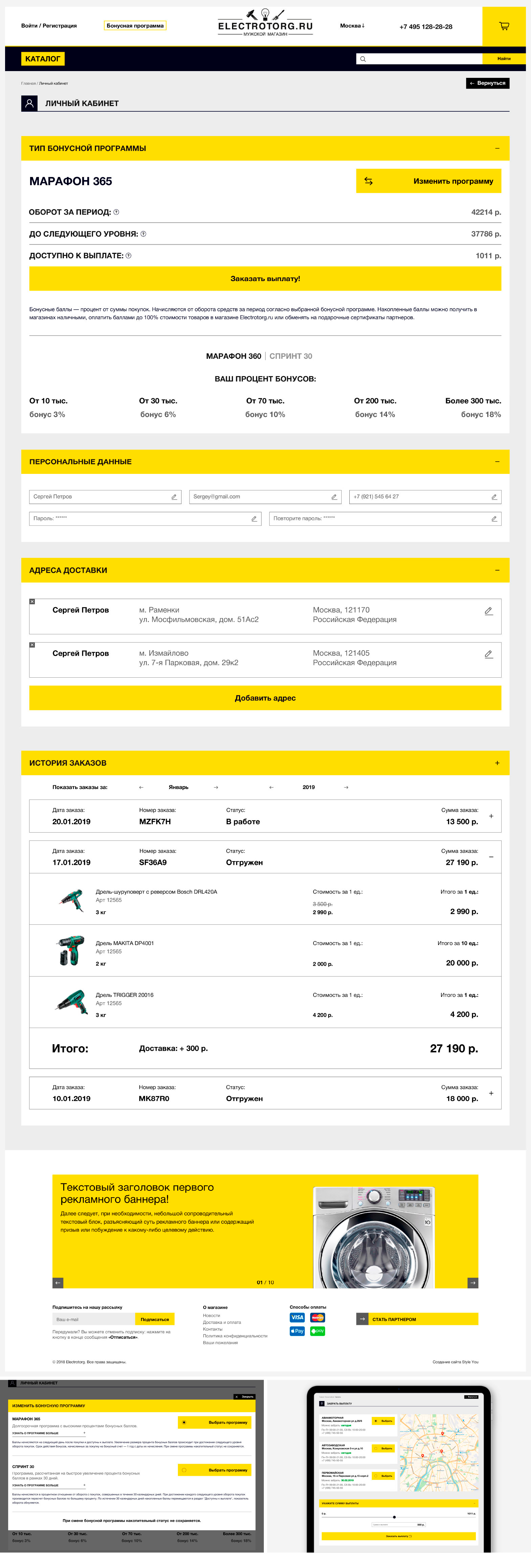Collapse the ПЕРСОНАЛЬНЫЕ ДАННЫЕ section

tap(497, 461)
